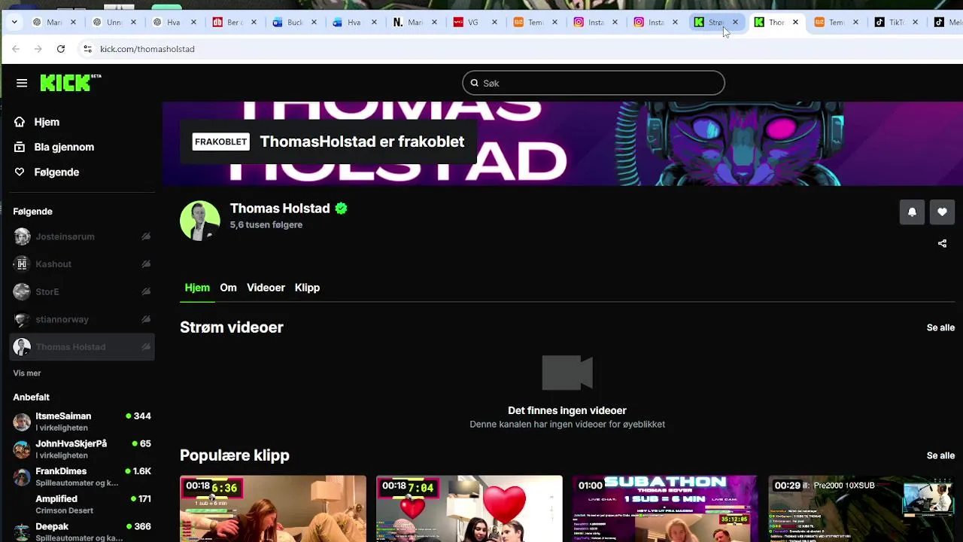
Task: Toggle muted notifications for Josteinsørum
Action: 146,236
